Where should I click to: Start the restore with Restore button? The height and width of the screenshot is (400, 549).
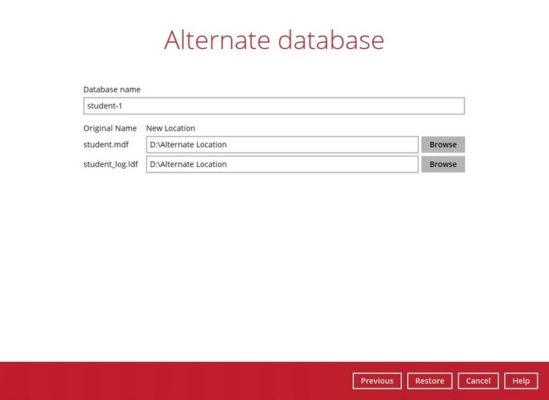[x=429, y=381]
